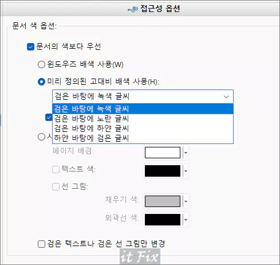280x265 pixels.
Task: Choose 검은 바탕에 하얀 글씨 from the list
Action: tap(143, 128)
